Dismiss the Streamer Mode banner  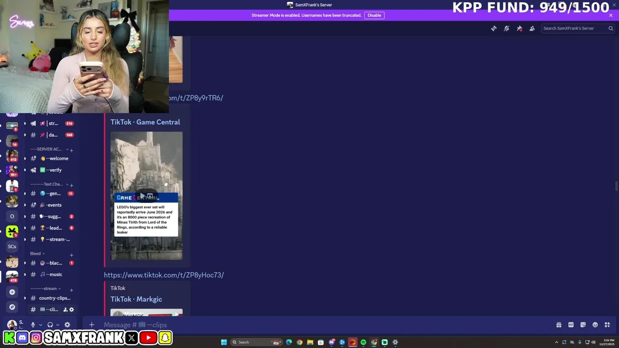[611, 15]
